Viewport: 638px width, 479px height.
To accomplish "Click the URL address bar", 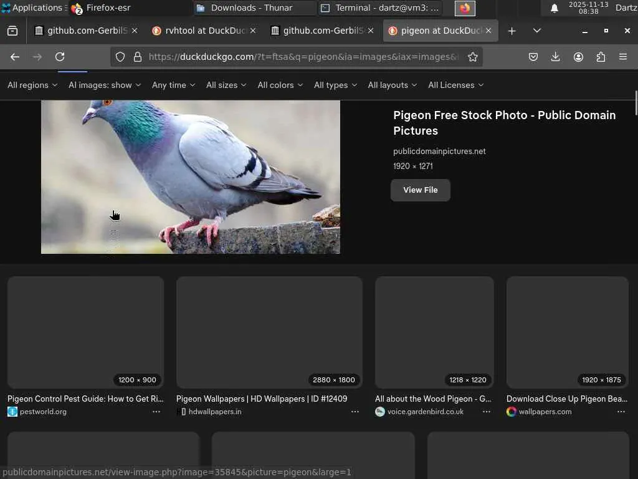I will point(303,57).
